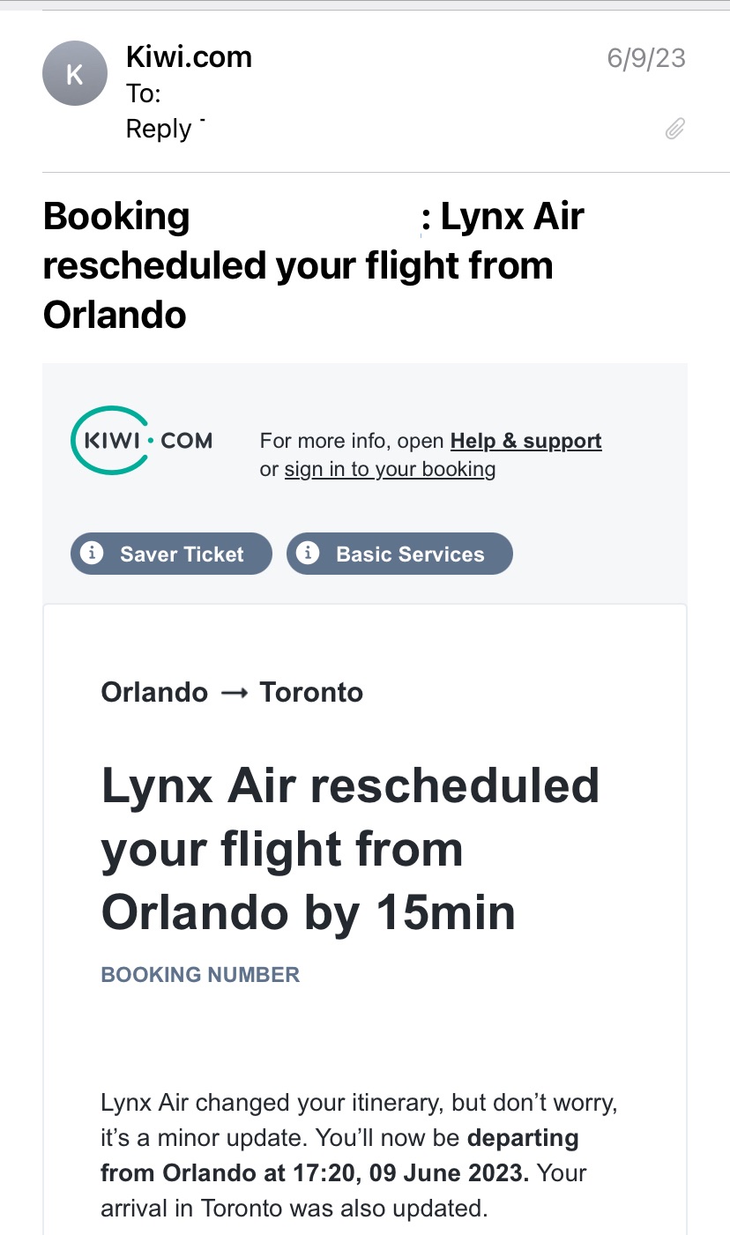Viewport: 730px width, 1235px height.
Task: Select 'Orlando' in the route header
Action: tap(154, 693)
